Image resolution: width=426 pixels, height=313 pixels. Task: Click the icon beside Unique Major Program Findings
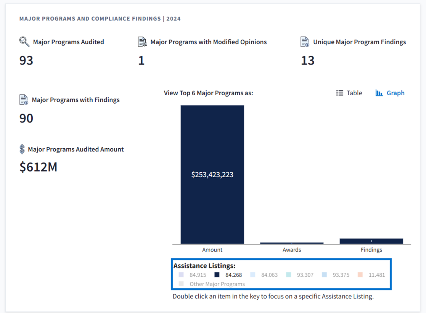(305, 42)
